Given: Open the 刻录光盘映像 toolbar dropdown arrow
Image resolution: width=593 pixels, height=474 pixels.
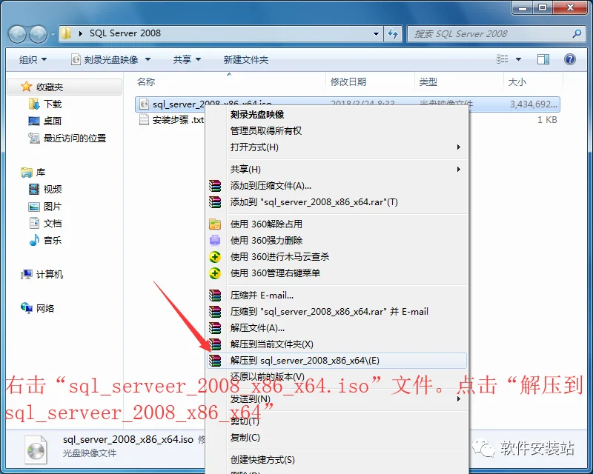Looking at the screenshot, I should coord(148,60).
